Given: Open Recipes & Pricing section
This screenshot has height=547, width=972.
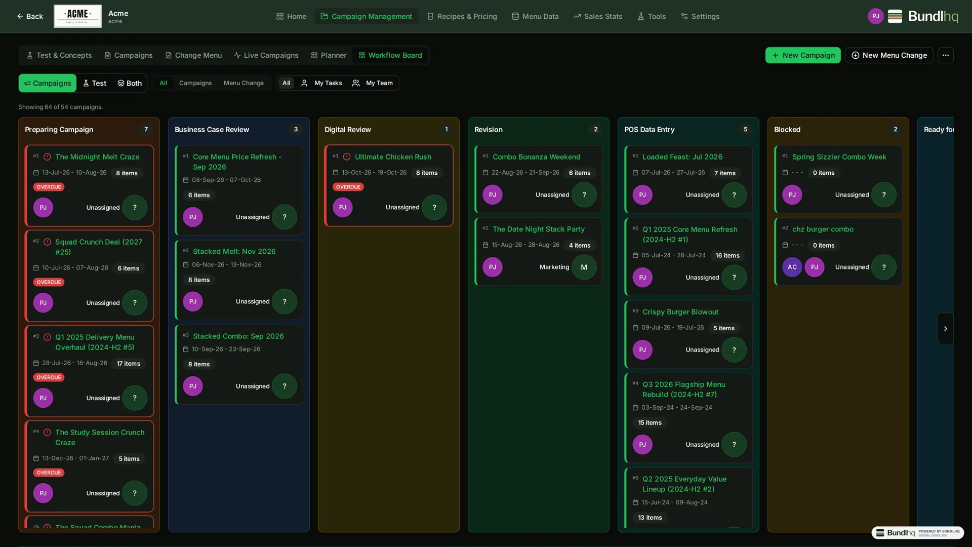Looking at the screenshot, I should [462, 16].
